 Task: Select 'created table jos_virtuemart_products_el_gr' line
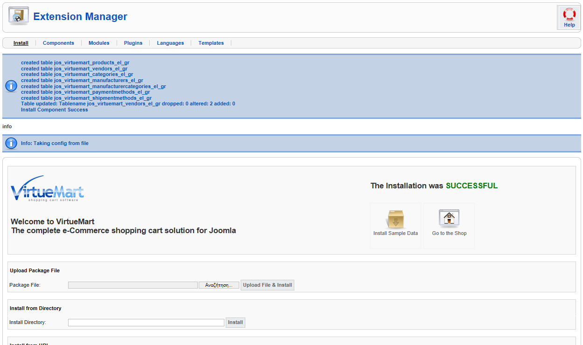(x=75, y=62)
